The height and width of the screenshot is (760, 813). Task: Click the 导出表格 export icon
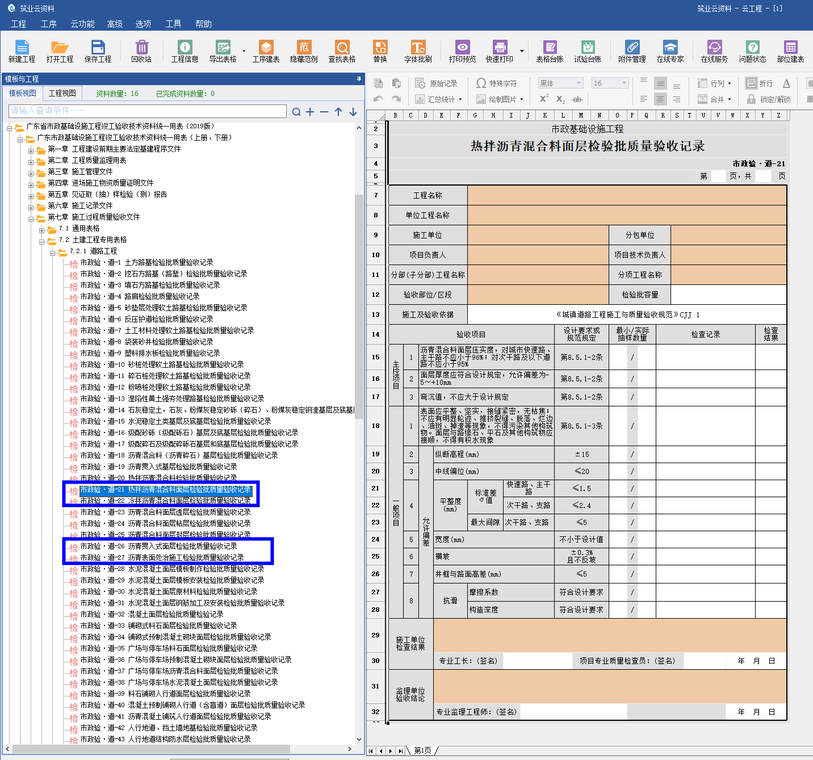click(x=223, y=51)
